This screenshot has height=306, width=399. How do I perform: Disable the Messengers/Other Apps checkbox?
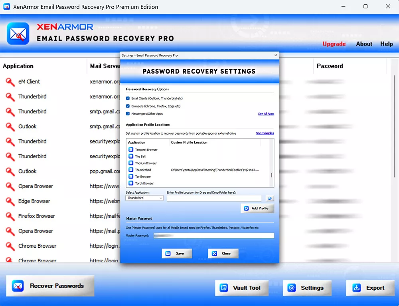[x=128, y=114]
